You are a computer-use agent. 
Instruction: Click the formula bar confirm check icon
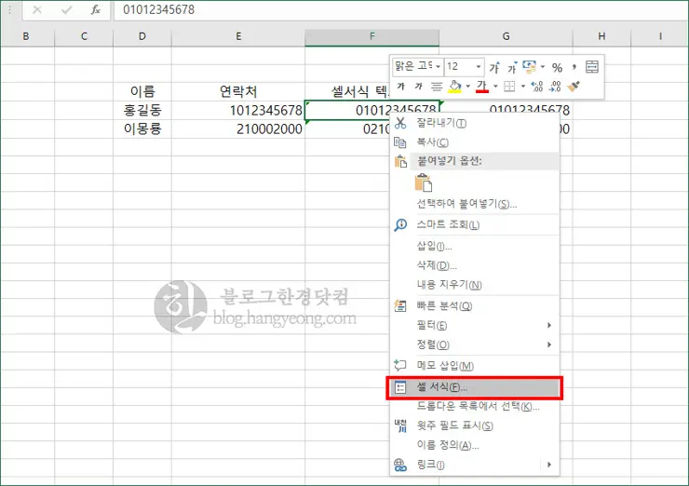coord(66,9)
